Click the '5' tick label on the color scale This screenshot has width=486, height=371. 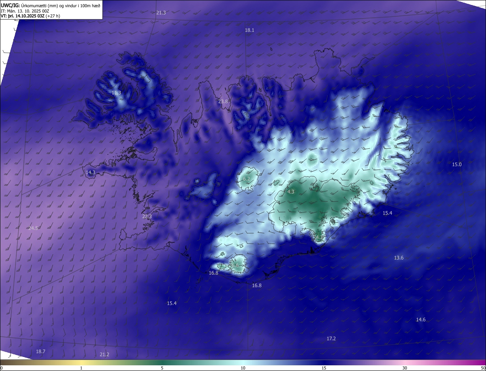[162, 368]
